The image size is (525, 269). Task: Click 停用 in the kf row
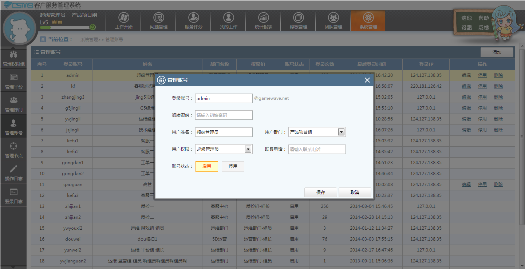click(482, 86)
